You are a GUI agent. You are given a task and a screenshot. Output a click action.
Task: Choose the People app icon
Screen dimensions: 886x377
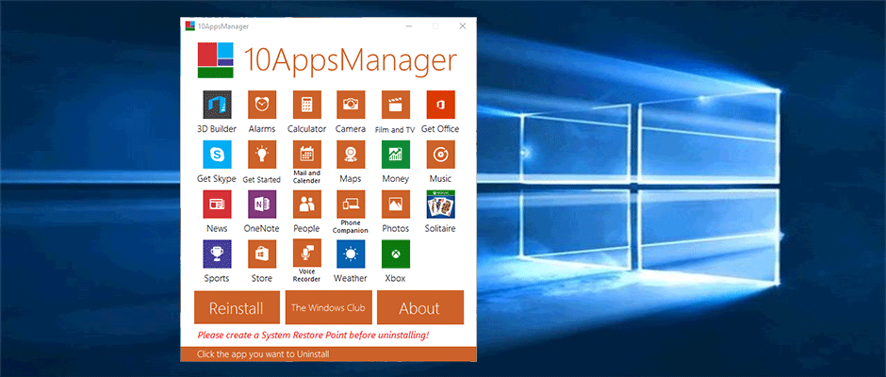(307, 204)
